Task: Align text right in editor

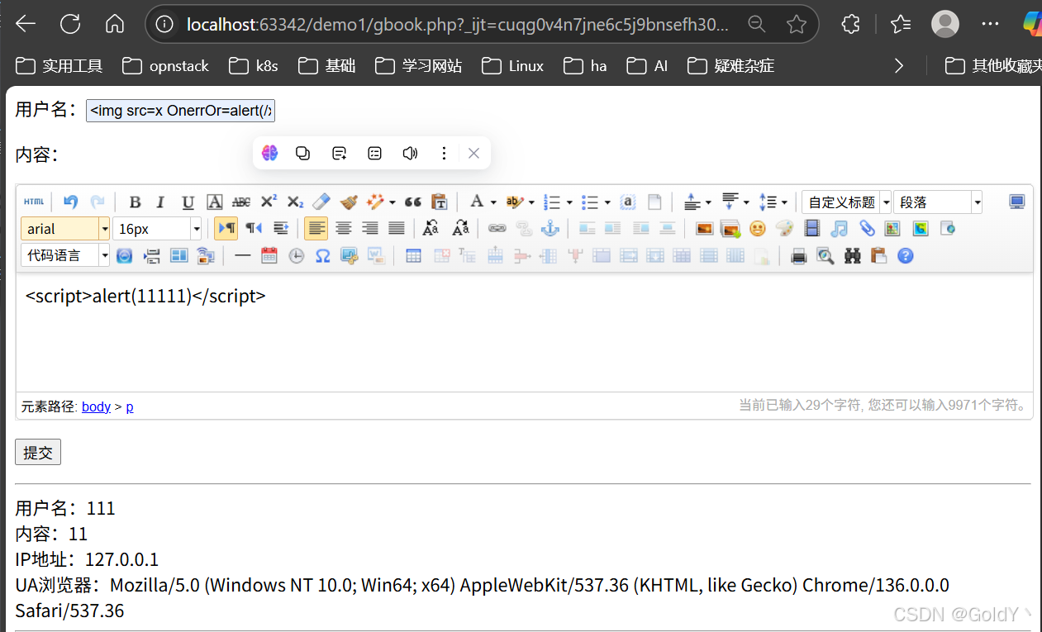Action: [x=370, y=229]
